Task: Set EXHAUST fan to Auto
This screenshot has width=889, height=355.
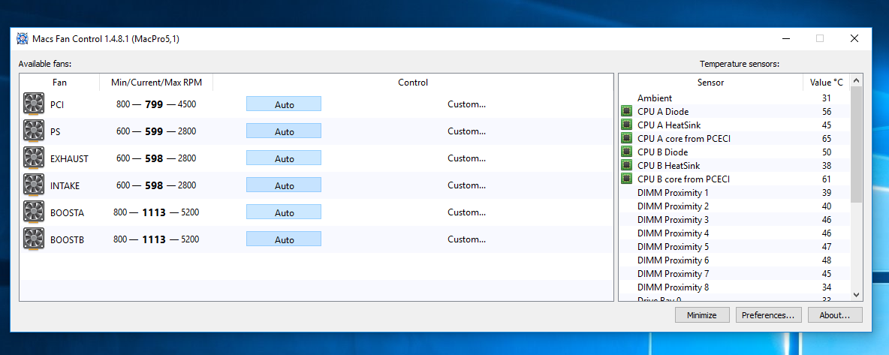Action: click(x=284, y=158)
